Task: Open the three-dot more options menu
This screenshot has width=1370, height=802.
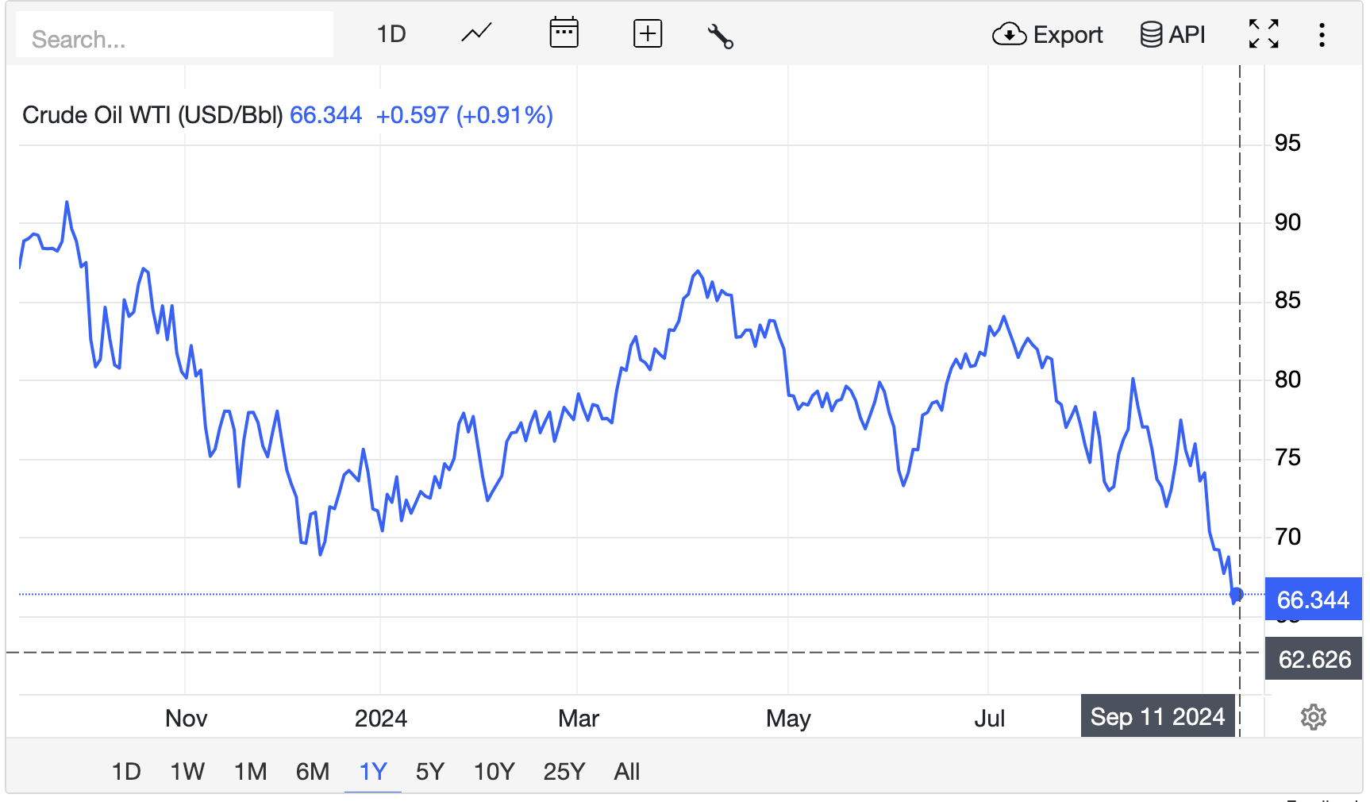Action: [1322, 35]
